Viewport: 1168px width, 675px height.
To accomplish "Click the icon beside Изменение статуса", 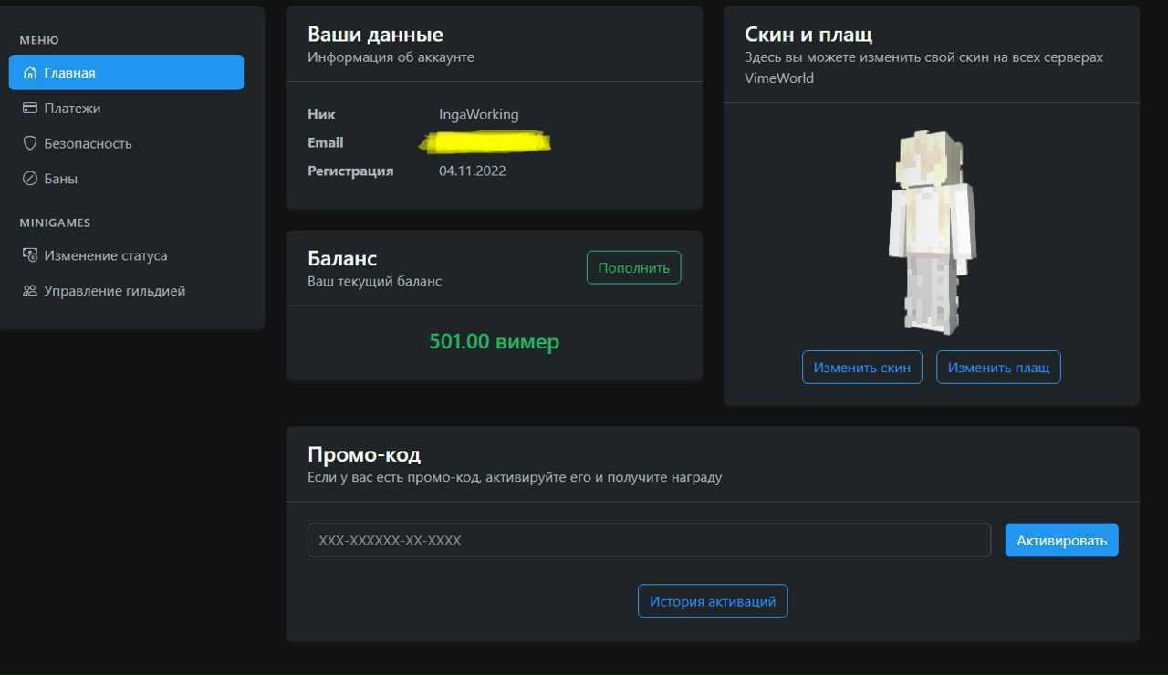I will pos(30,255).
